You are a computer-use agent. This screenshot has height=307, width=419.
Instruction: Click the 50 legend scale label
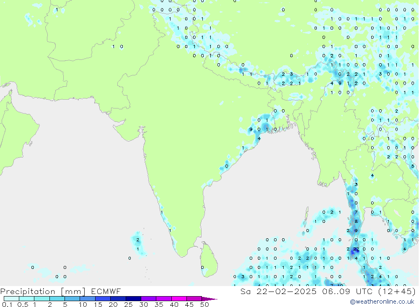(x=204, y=304)
